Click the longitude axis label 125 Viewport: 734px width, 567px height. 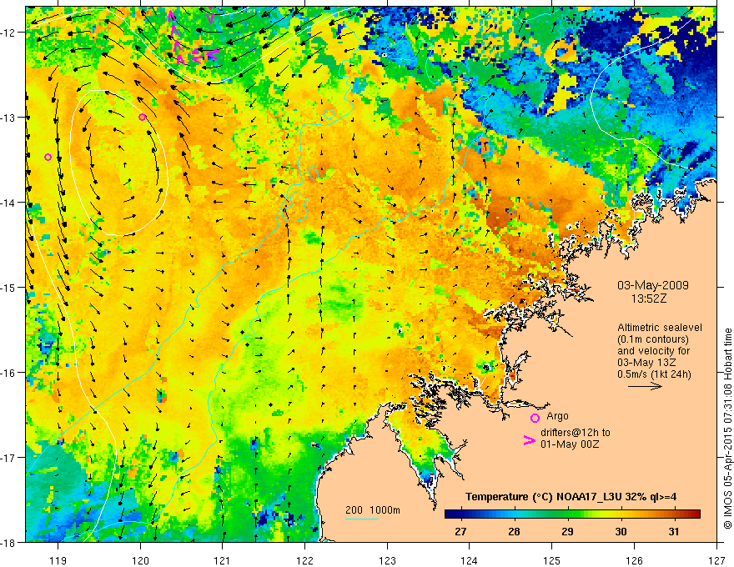click(552, 560)
